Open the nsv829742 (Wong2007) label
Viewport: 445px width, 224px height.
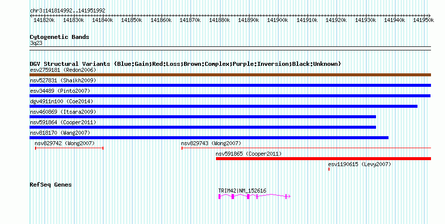point(64,143)
